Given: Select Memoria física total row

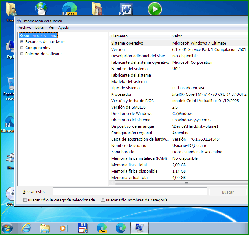Looking at the screenshot, I should tap(179, 165).
